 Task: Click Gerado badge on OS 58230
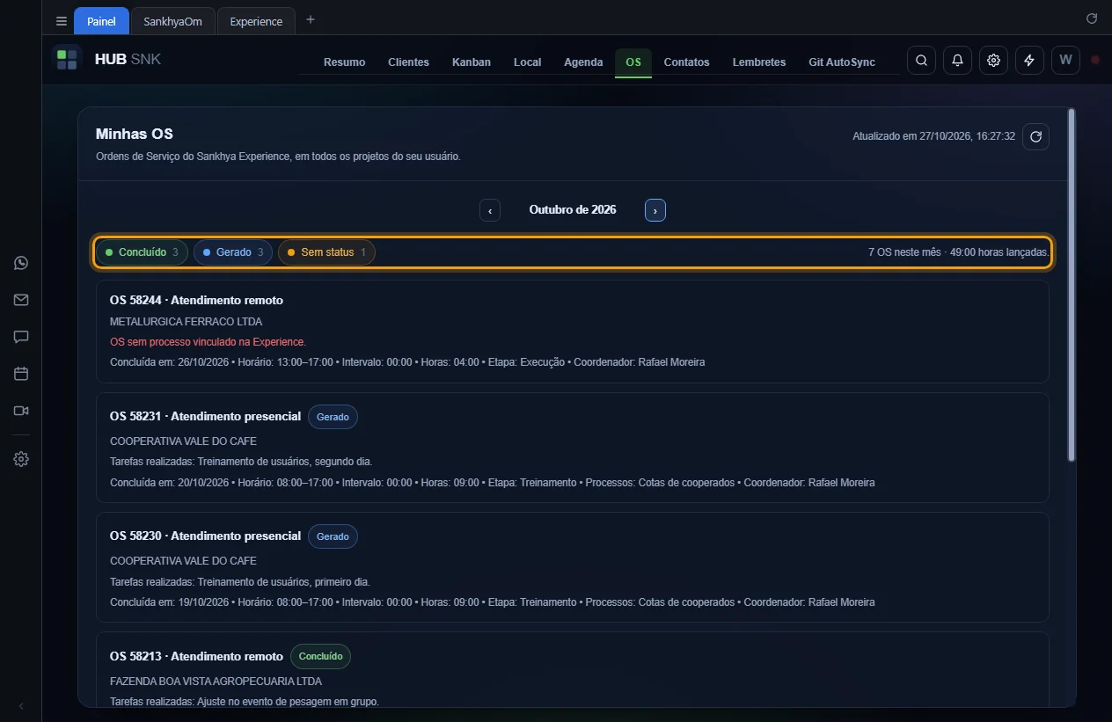(333, 536)
